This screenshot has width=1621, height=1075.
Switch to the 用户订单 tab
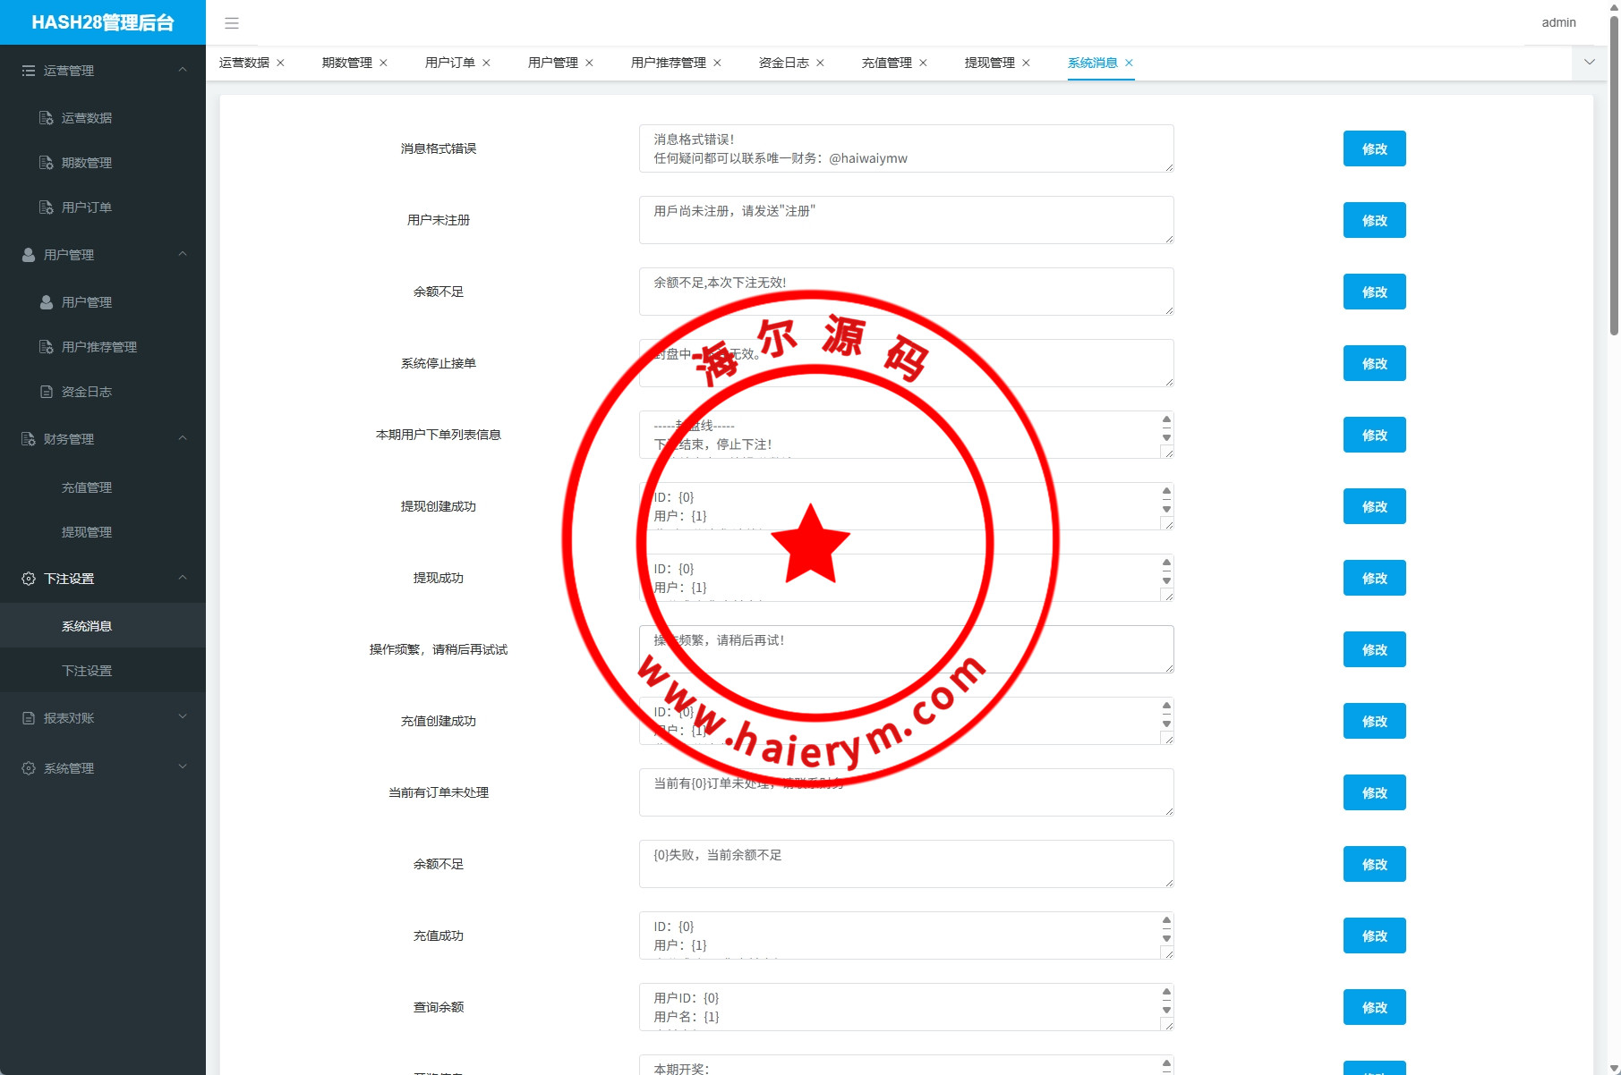tap(449, 63)
